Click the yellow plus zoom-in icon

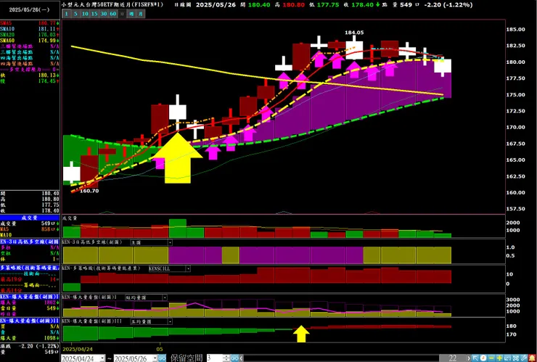(x=499, y=358)
